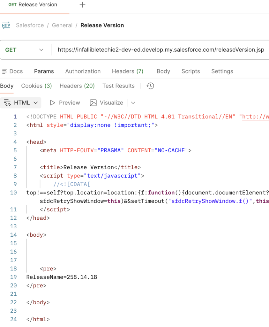Open the Params request tab
Viewport: 269px width, 327px height.
click(44, 71)
